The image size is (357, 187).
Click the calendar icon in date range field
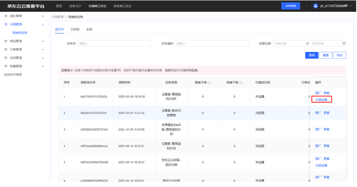coord(344,44)
